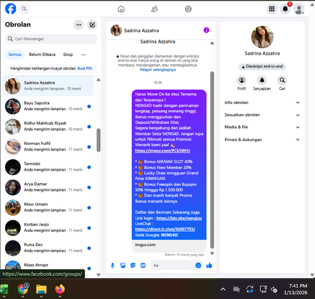The width and height of the screenshot is (315, 299).
Task: Expand the Privasi & dukungan section
Action: (x=262, y=140)
